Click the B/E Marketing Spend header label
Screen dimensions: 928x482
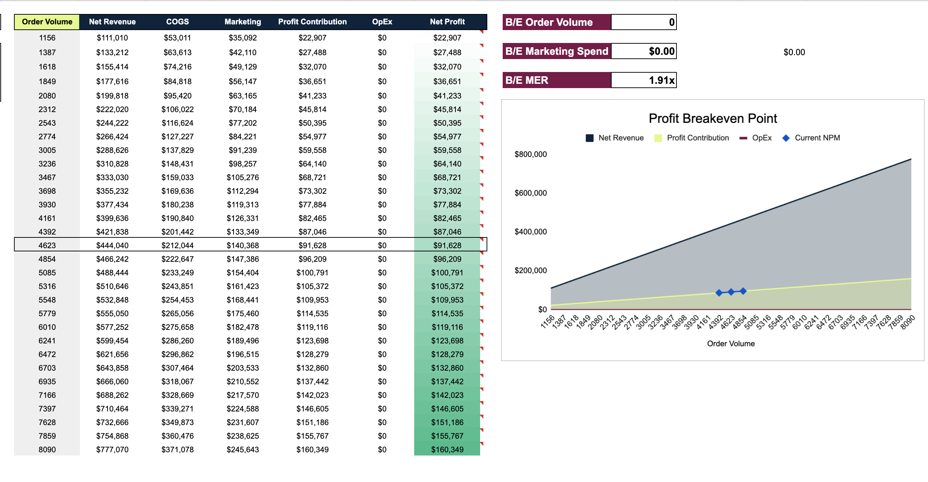click(556, 51)
